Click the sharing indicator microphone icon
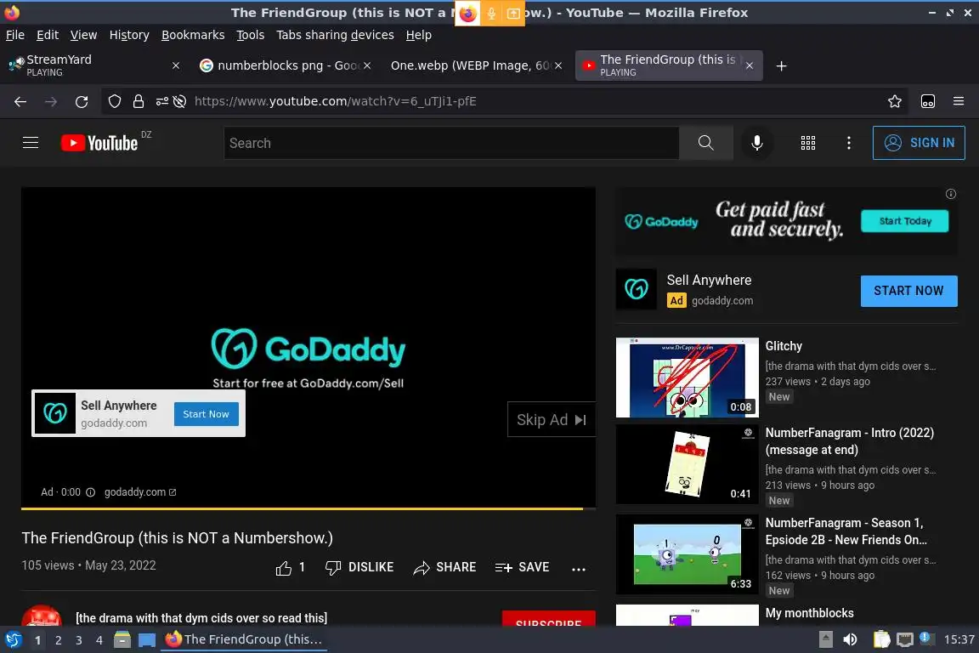This screenshot has height=653, width=979. click(491, 13)
